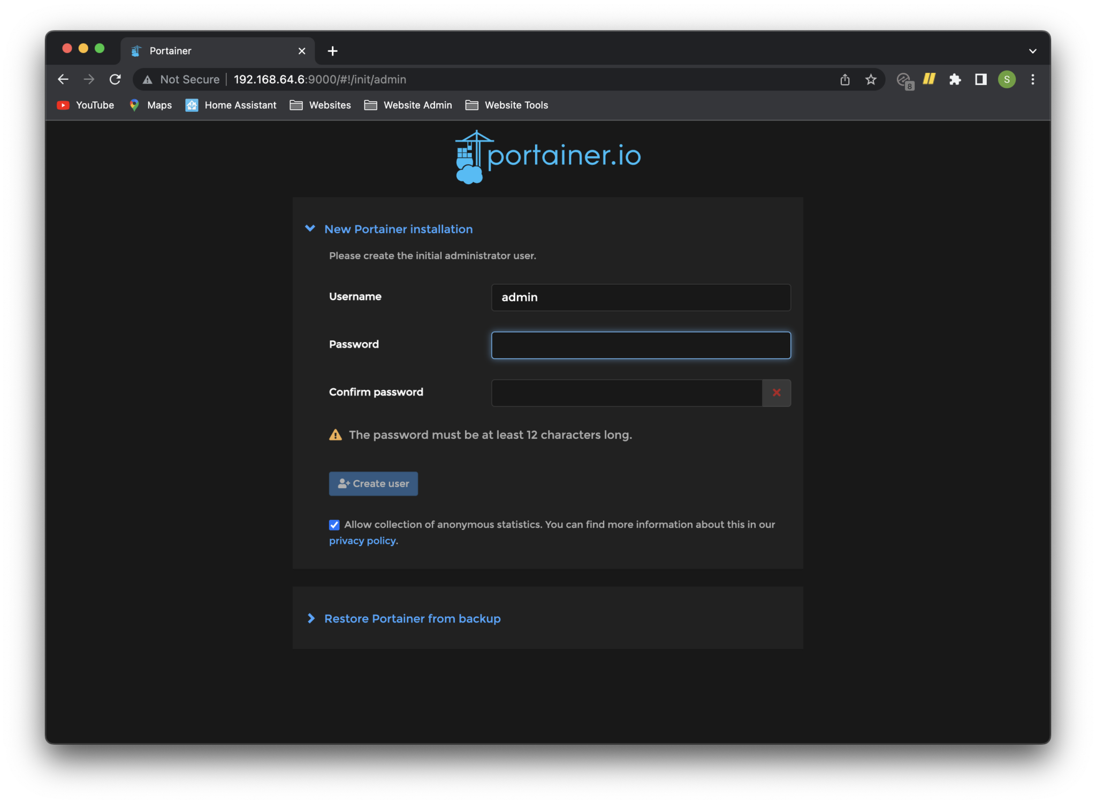
Task: Click the Portainer logo at page top
Action: (x=547, y=157)
